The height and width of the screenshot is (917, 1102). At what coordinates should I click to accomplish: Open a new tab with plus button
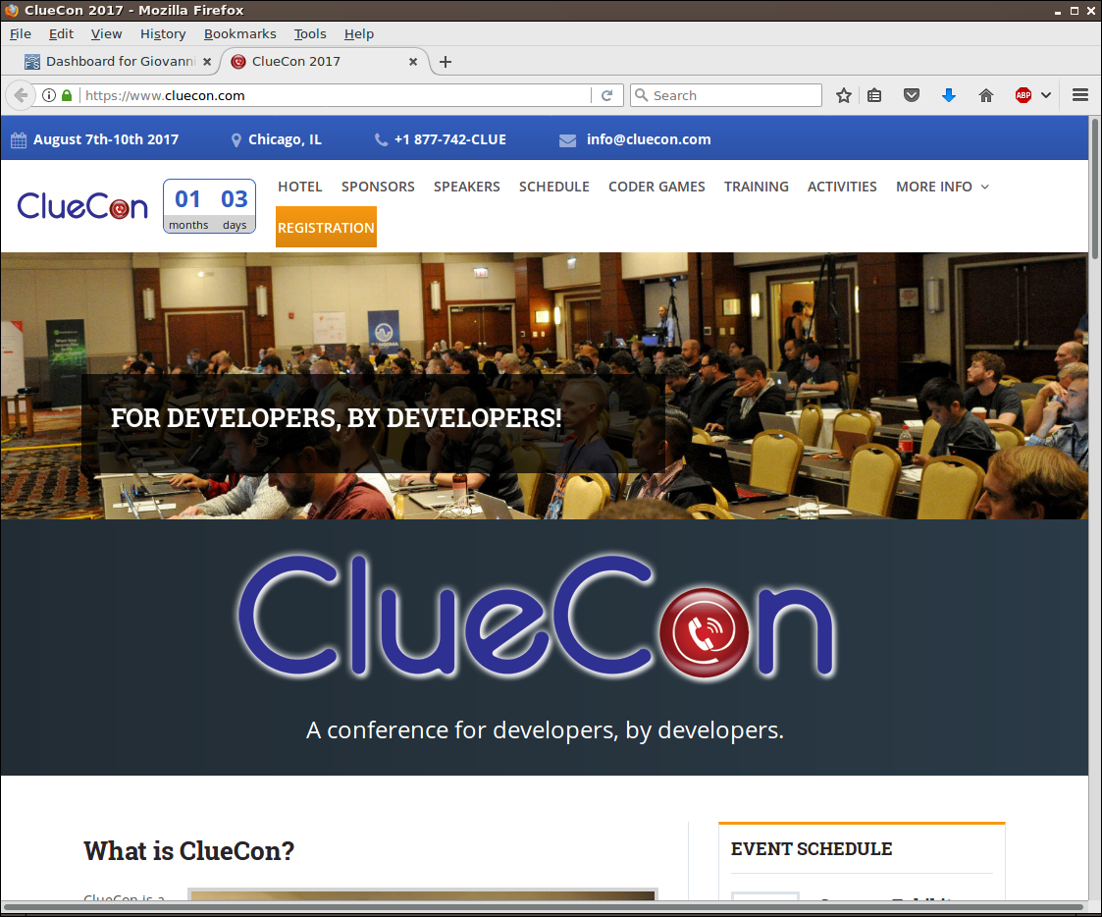tap(445, 62)
